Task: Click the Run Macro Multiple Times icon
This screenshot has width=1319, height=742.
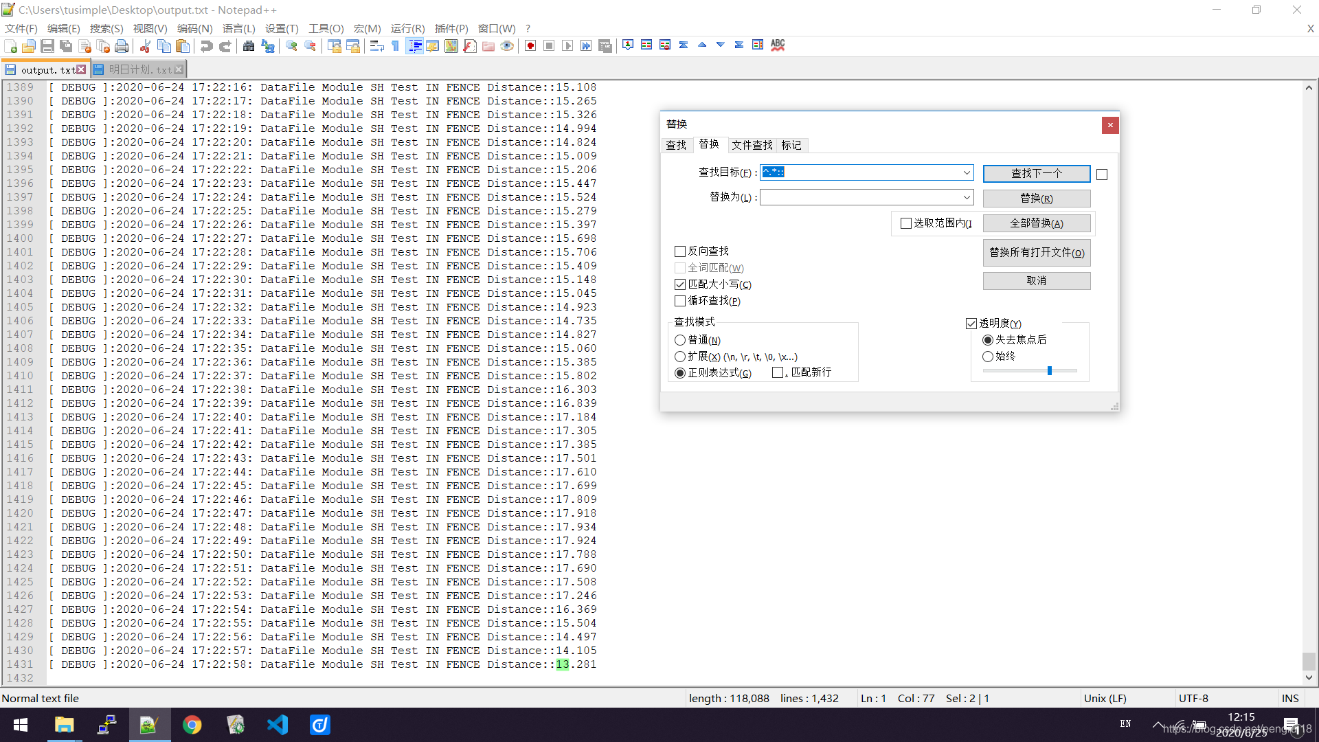Action: (586, 46)
